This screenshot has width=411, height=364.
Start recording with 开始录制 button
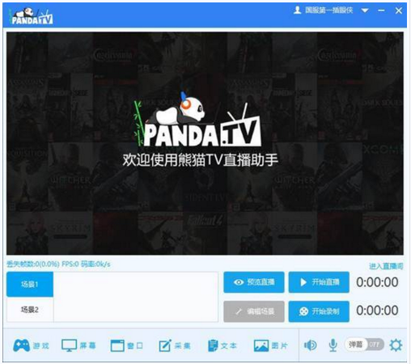point(319,311)
